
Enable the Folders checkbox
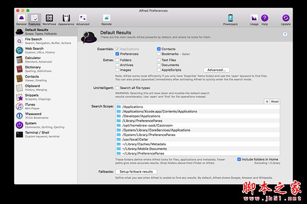point(117,60)
